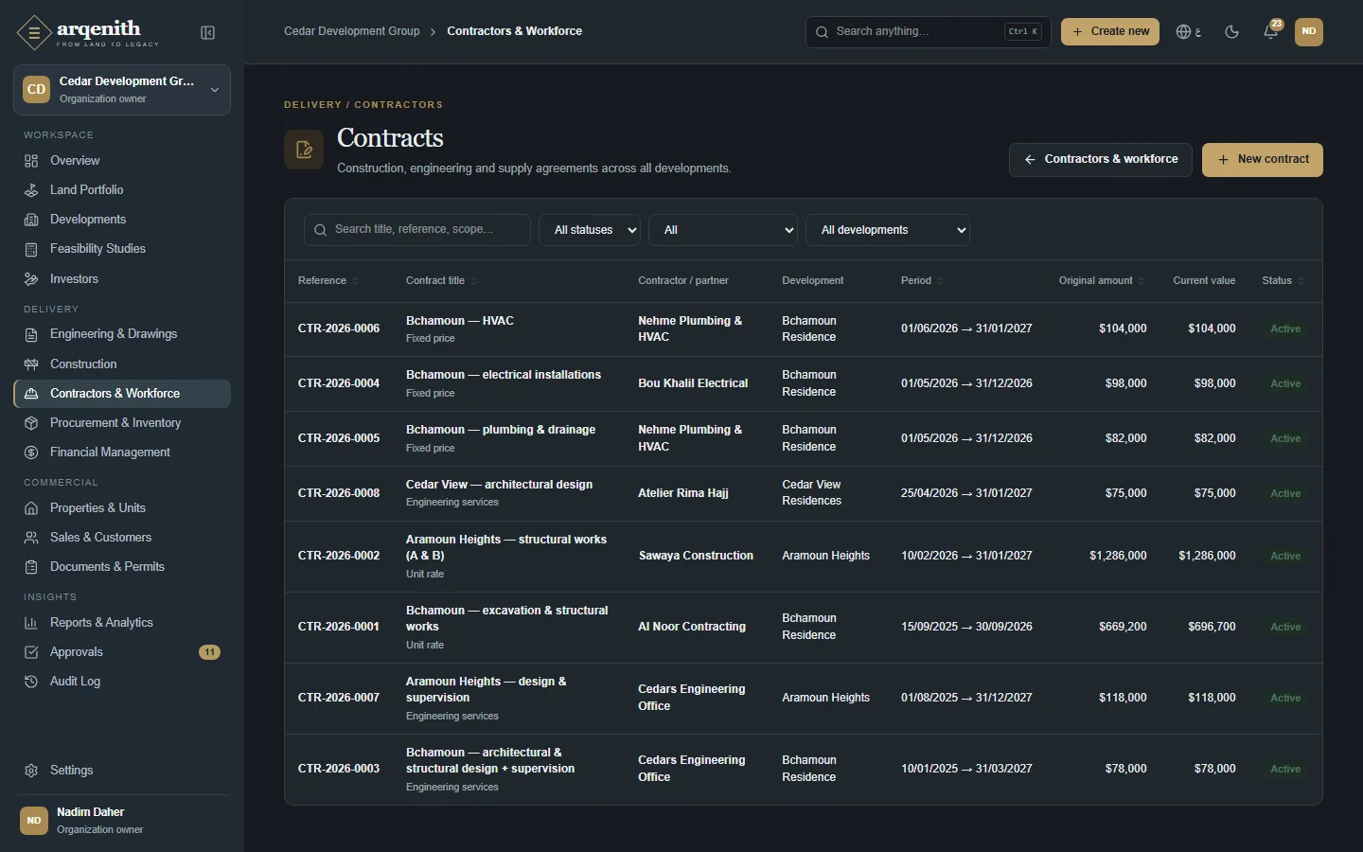The width and height of the screenshot is (1363, 852).
Task: Click the Documents & Permits icon
Action: [x=31, y=567]
